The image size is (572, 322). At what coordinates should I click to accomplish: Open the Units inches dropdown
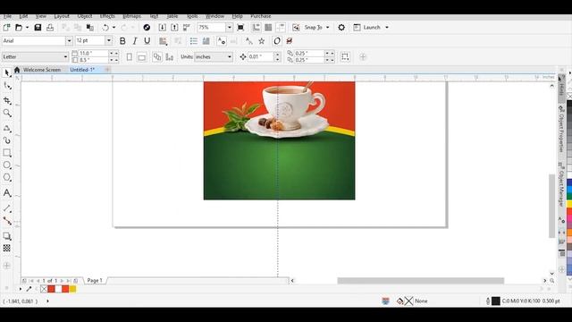coord(230,57)
